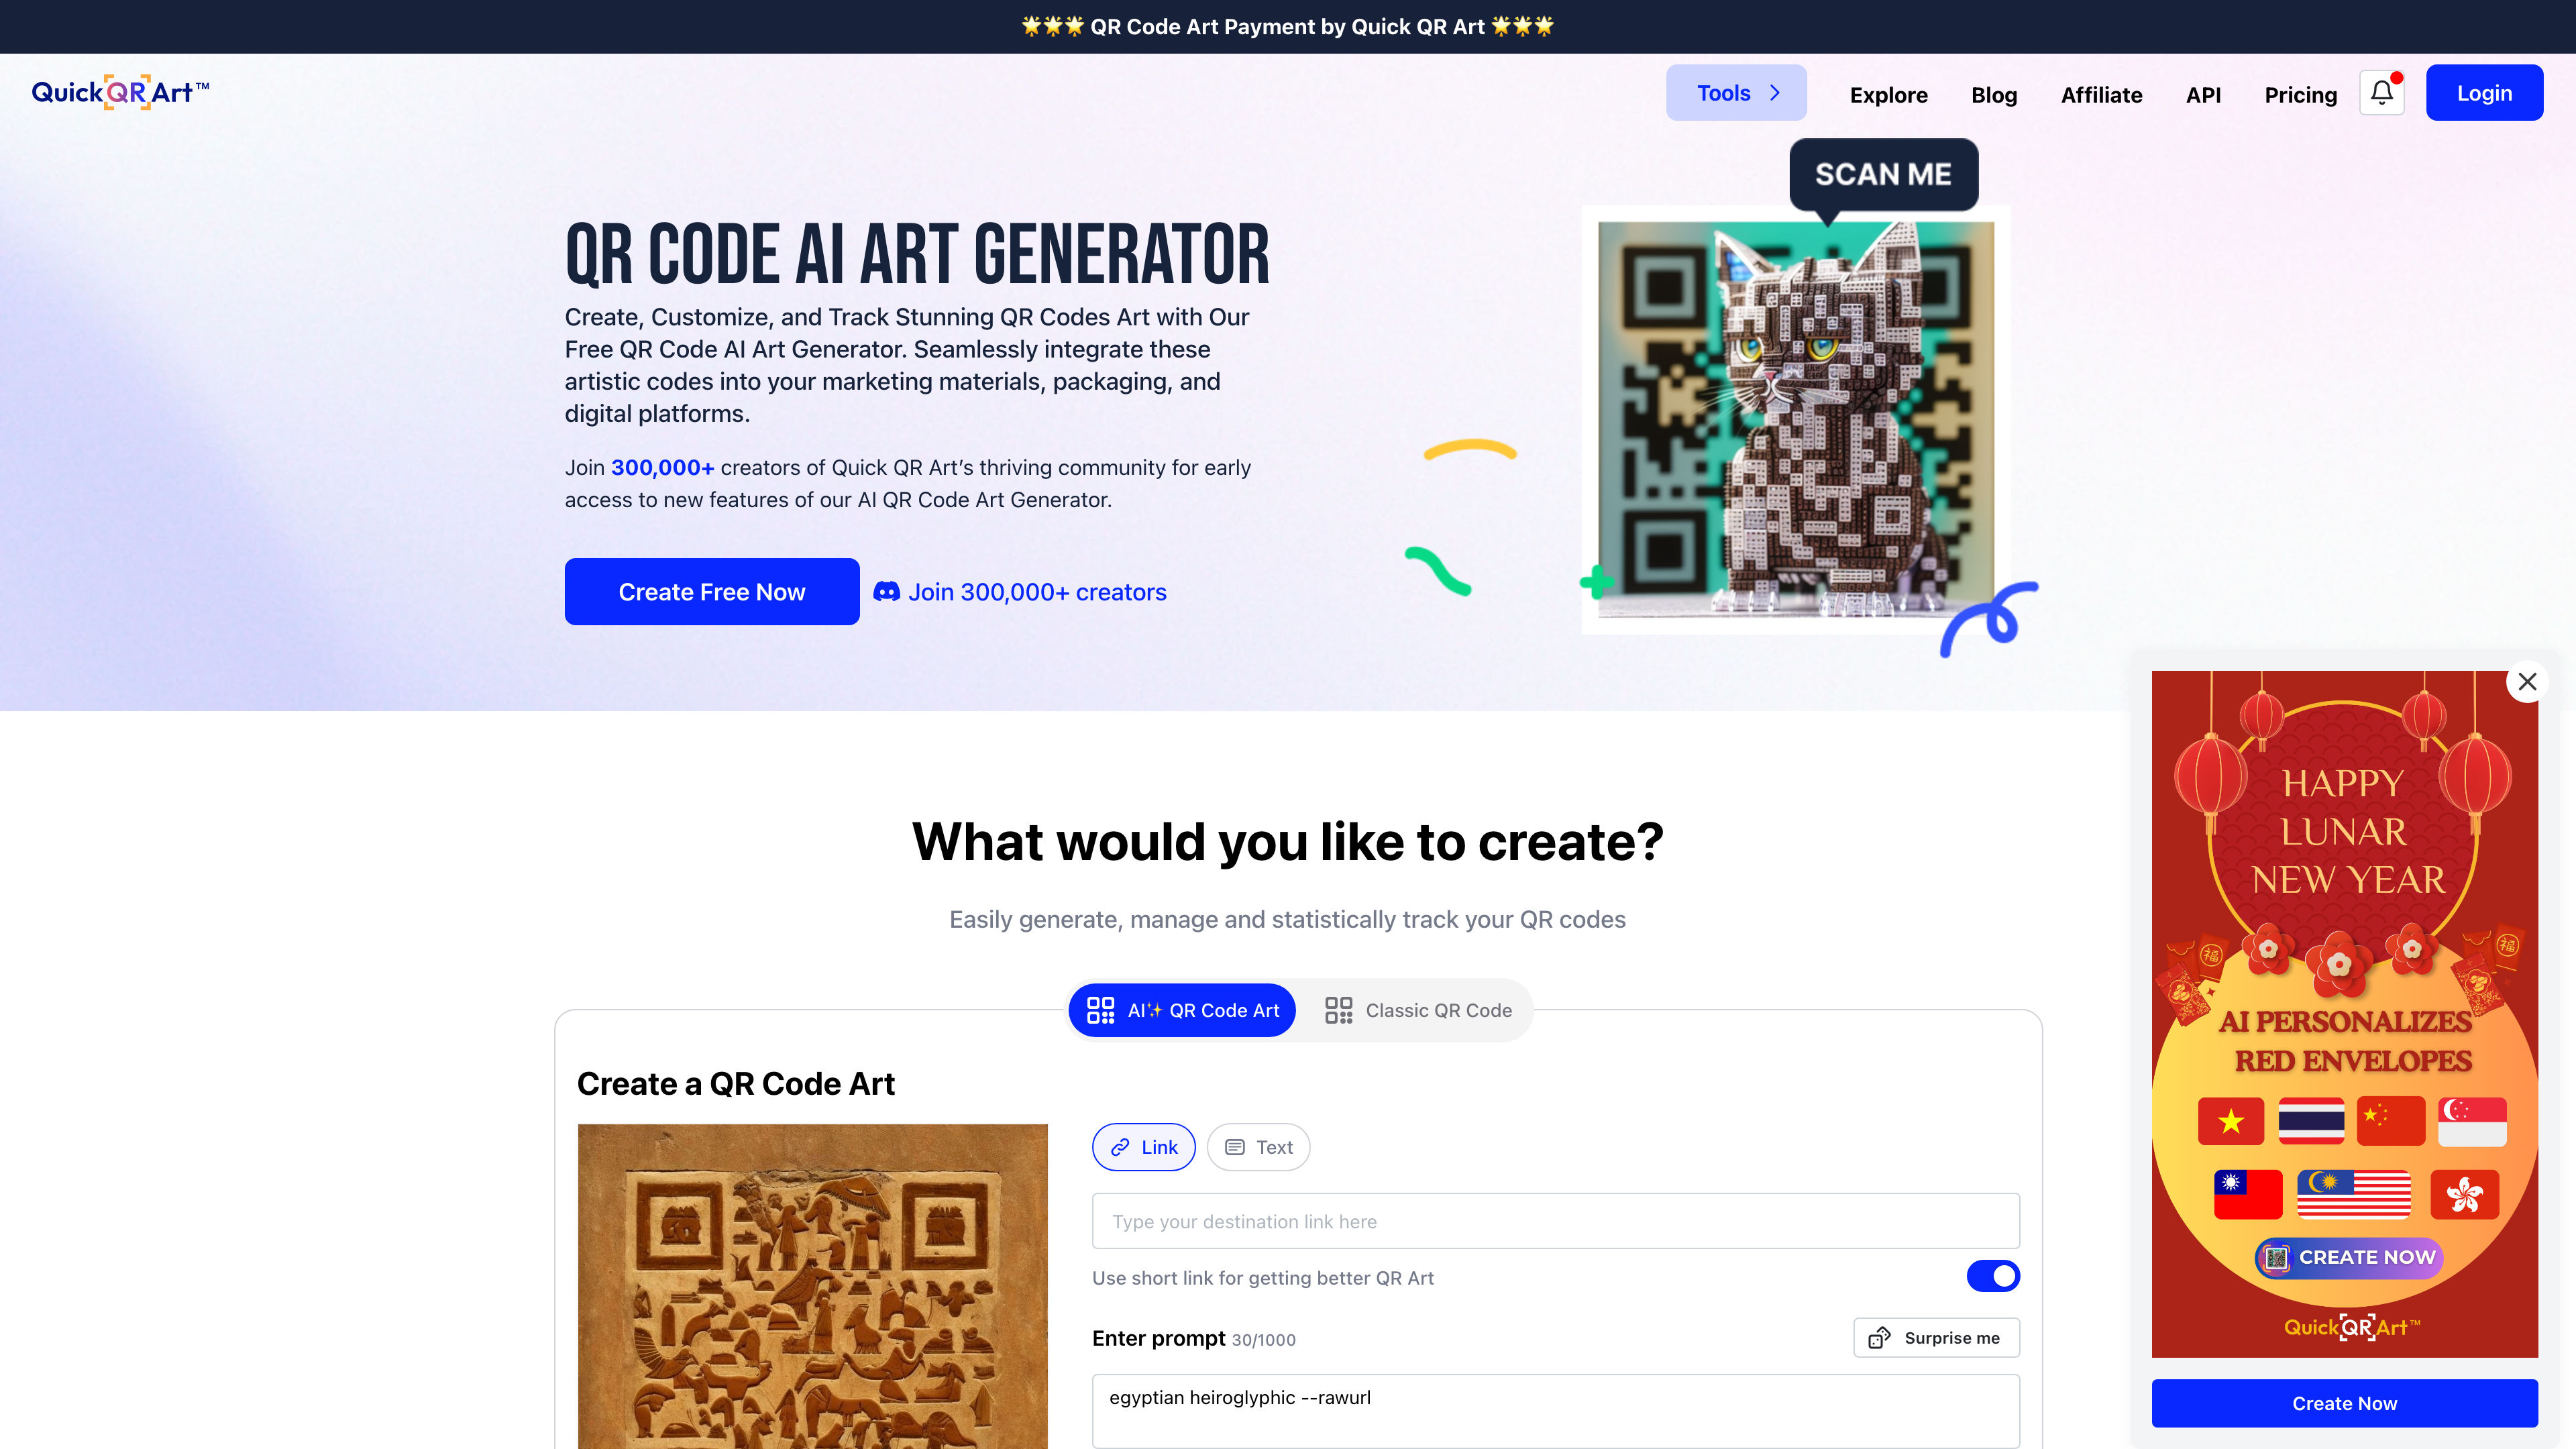Screen dimensions: 2576x1449
Task: Click the Affiliate link
Action: coord(2102,92)
